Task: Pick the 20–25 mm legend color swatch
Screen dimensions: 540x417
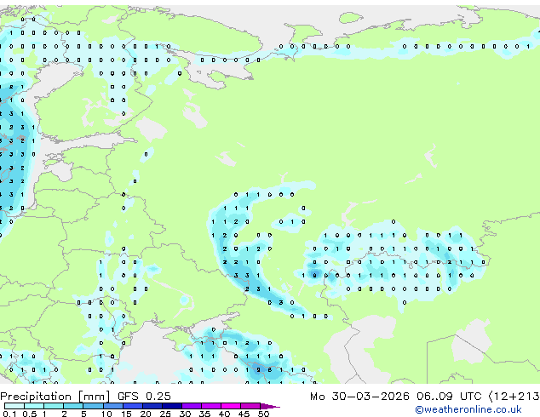Action: [x=152, y=406]
